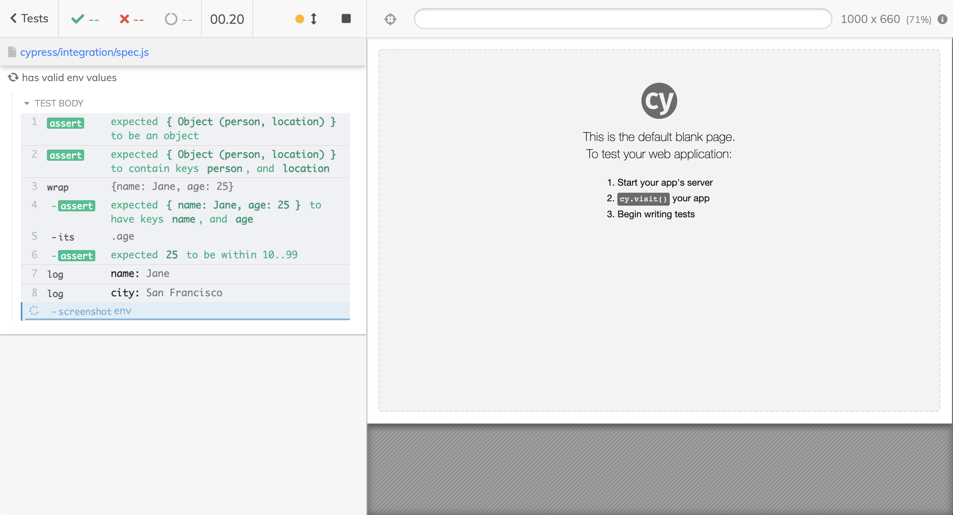Screen dimensions: 953x515
Task: Click the timer display showing 00.20
Action: [226, 19]
